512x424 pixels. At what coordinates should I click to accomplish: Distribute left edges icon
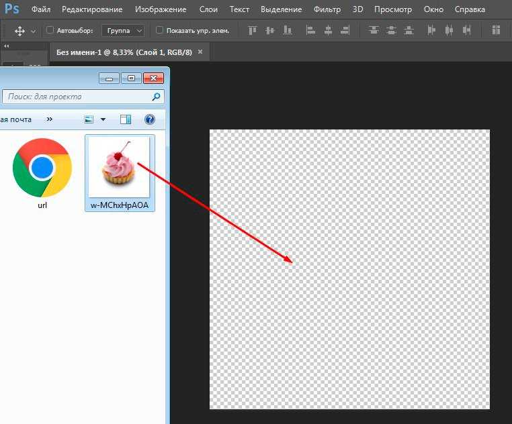point(431,30)
